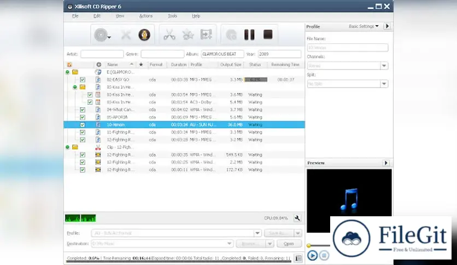Viewport: 457px width, 265px height.
Task: Stop the ripping process
Action: click(x=268, y=34)
